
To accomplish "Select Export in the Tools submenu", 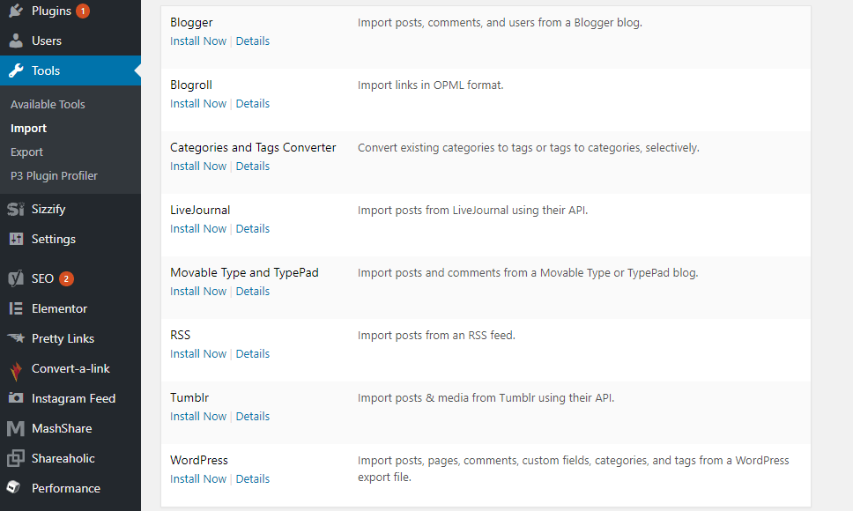I will tap(26, 152).
